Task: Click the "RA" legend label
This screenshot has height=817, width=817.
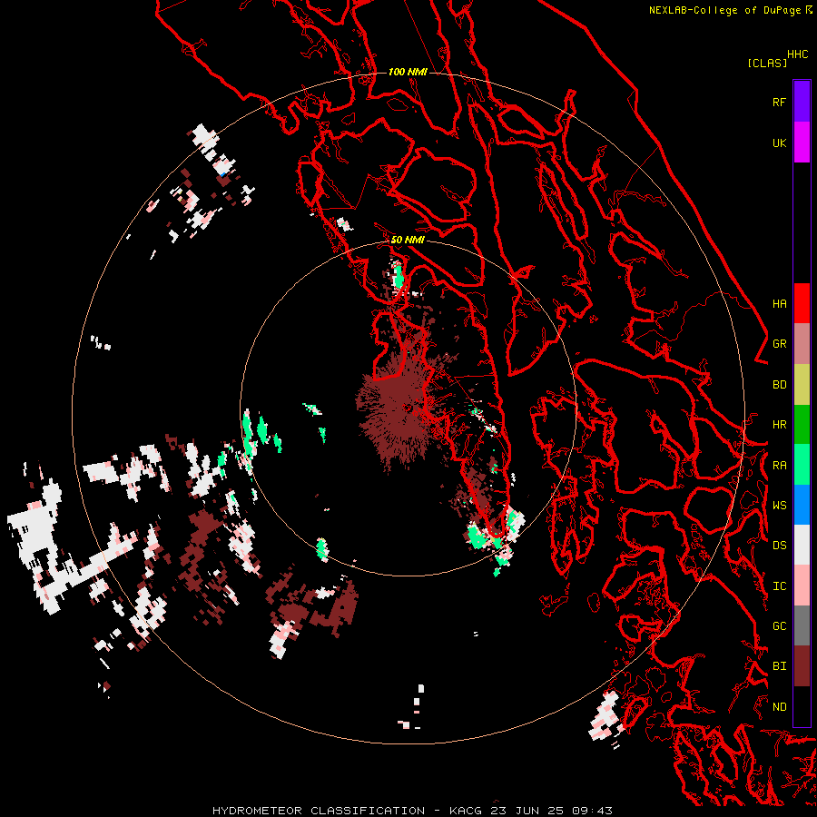Action: tap(779, 466)
